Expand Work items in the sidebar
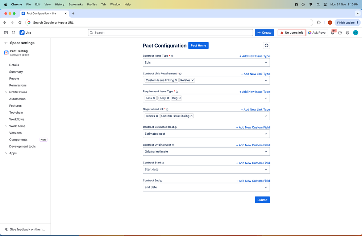This screenshot has height=236, width=362. pyautogui.click(x=6, y=126)
